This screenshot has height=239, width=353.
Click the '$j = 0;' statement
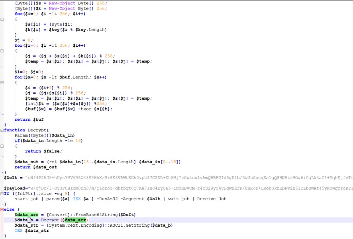(x=24, y=40)
